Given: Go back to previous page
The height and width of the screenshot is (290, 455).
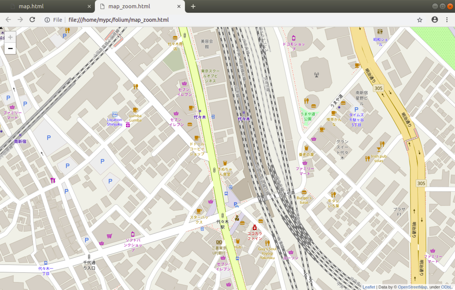Looking at the screenshot, I should click(x=8, y=20).
